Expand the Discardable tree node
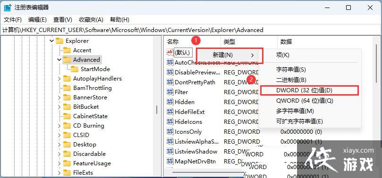382x178 pixels. coord(59,154)
